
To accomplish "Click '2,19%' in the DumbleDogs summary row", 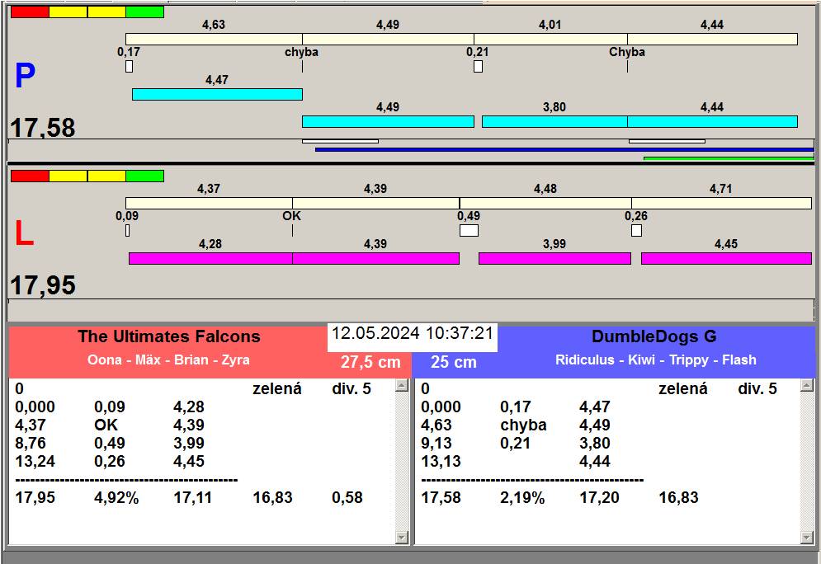I will coord(522,497).
